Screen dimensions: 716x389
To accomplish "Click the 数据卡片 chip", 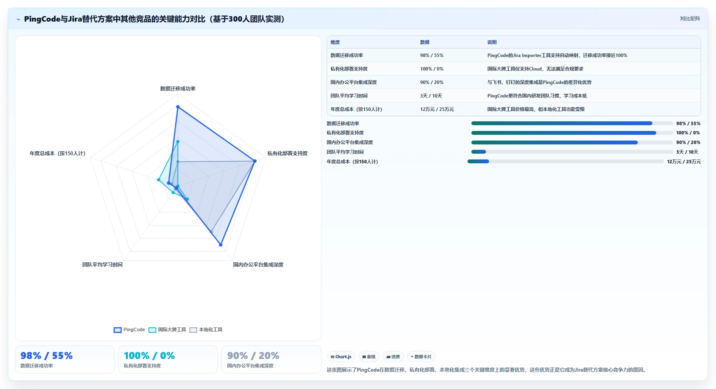I will 421,357.
